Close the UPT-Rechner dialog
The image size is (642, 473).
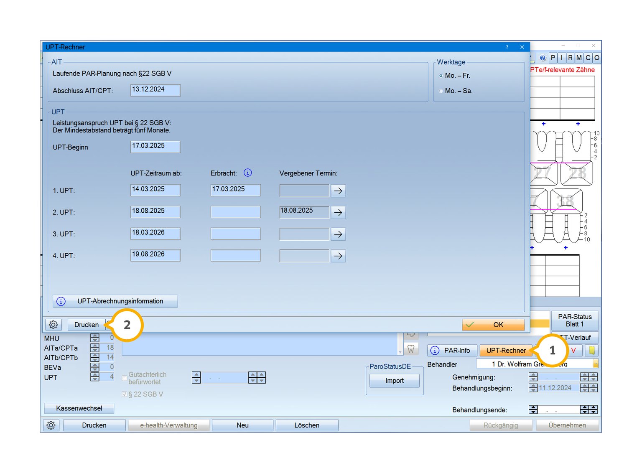(x=522, y=47)
